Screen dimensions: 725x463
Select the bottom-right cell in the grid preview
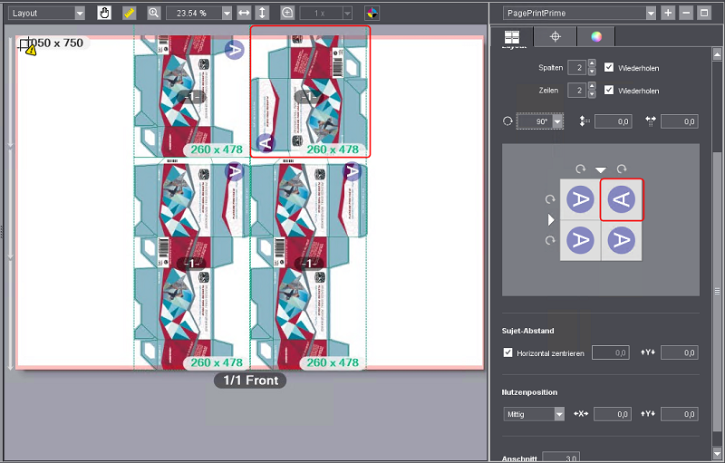[622, 240]
